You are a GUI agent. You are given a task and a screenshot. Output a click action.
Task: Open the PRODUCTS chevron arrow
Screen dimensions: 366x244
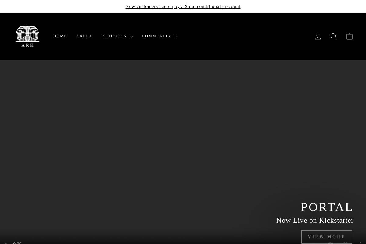coord(131,36)
